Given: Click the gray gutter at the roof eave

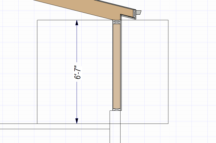Looking at the screenshot, I should coord(139,12).
